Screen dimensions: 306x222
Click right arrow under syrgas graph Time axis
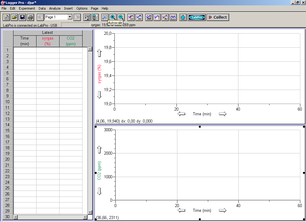223,114
